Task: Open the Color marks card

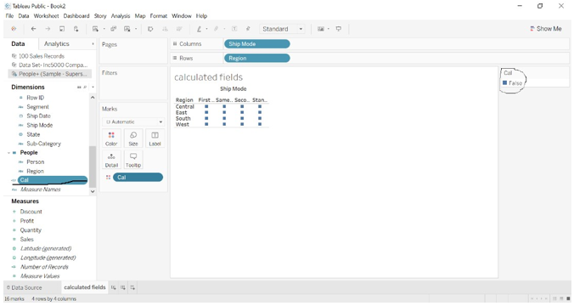Action: point(111,139)
